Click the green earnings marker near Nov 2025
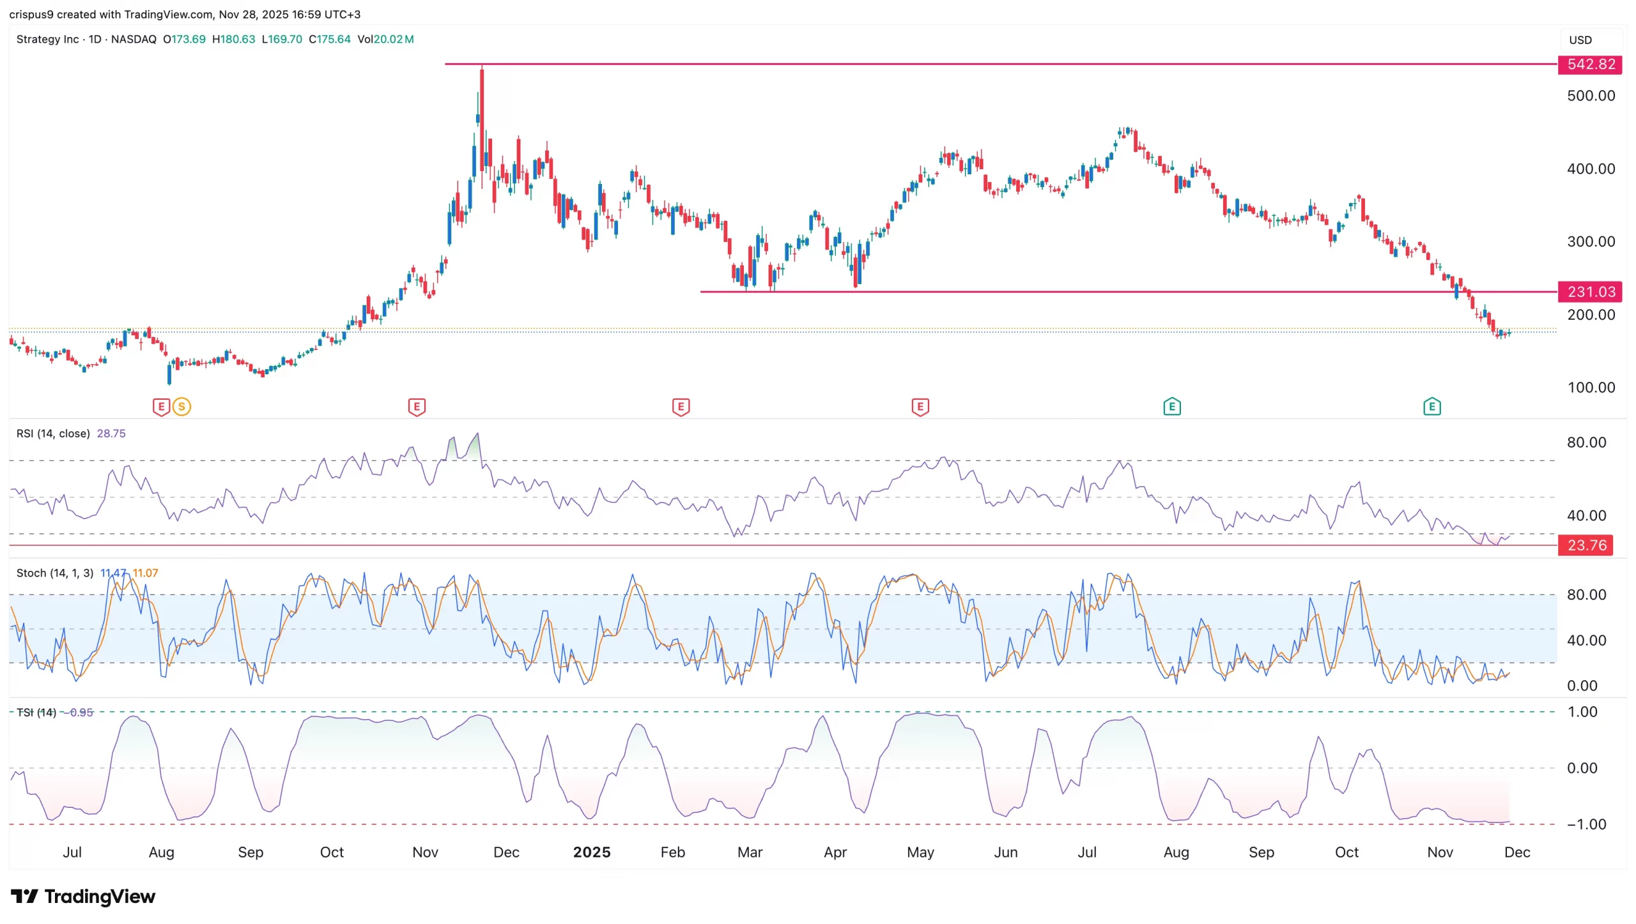 pyautogui.click(x=1431, y=406)
